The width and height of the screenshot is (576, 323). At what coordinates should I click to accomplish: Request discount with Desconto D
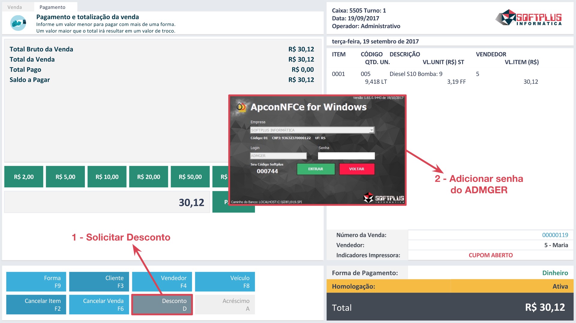pyautogui.click(x=162, y=304)
